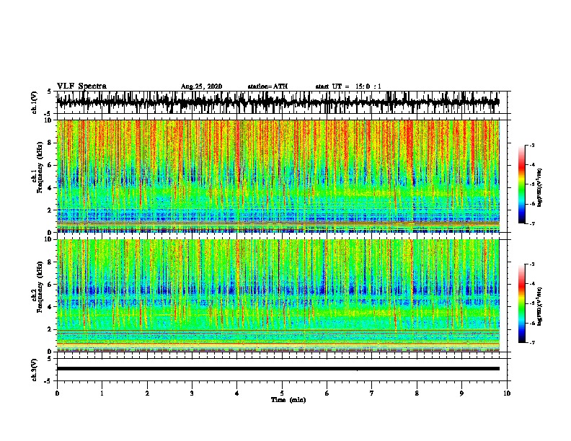This screenshot has height=441, width=571.
Task: Click time-axis tick label "4"
Action: 237,393
